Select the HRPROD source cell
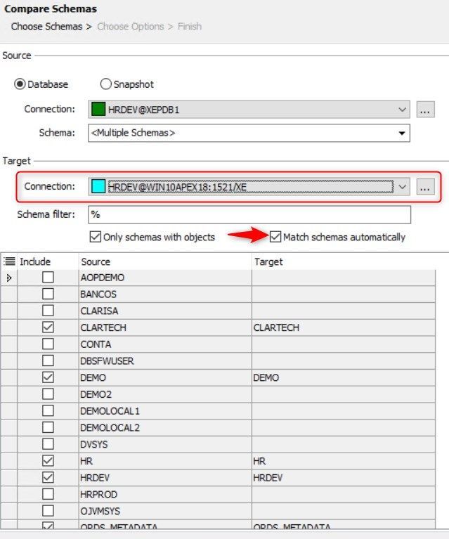Screen dimensions: 449x539 pos(165,494)
